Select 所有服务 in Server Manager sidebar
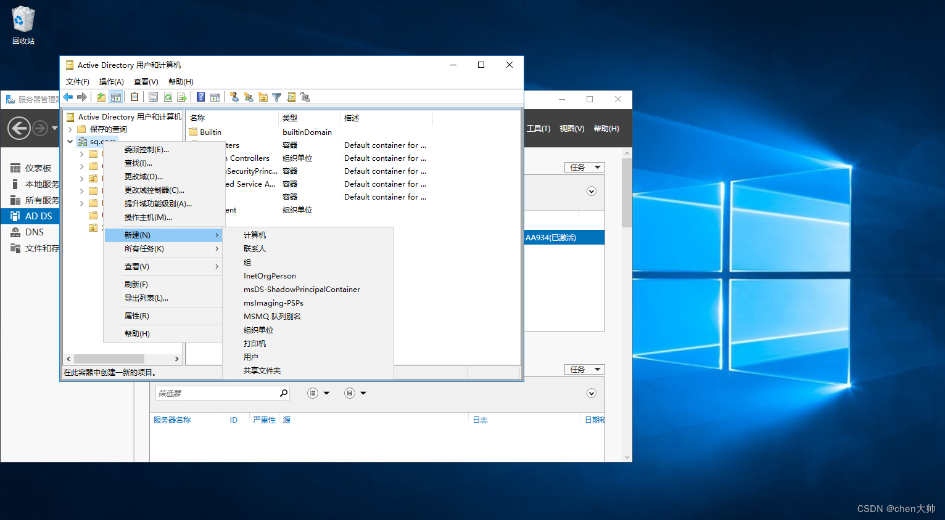 click(31, 200)
